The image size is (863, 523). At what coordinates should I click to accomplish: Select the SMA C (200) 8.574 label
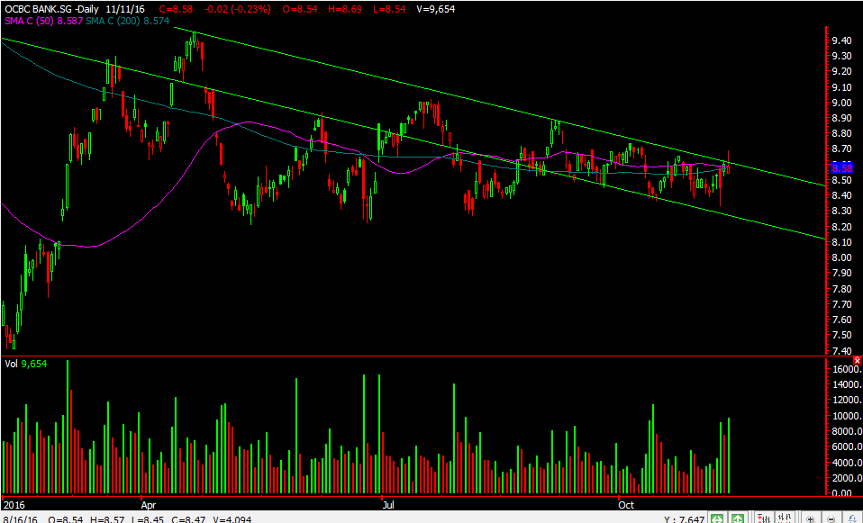click(126, 21)
